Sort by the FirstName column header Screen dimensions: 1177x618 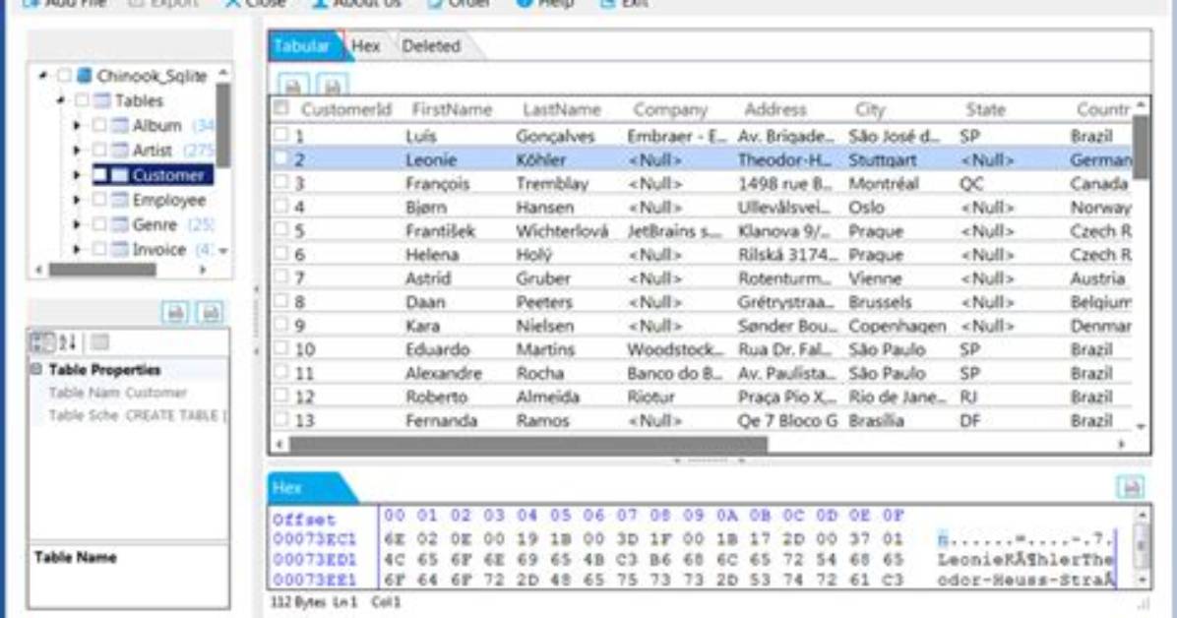(x=452, y=109)
